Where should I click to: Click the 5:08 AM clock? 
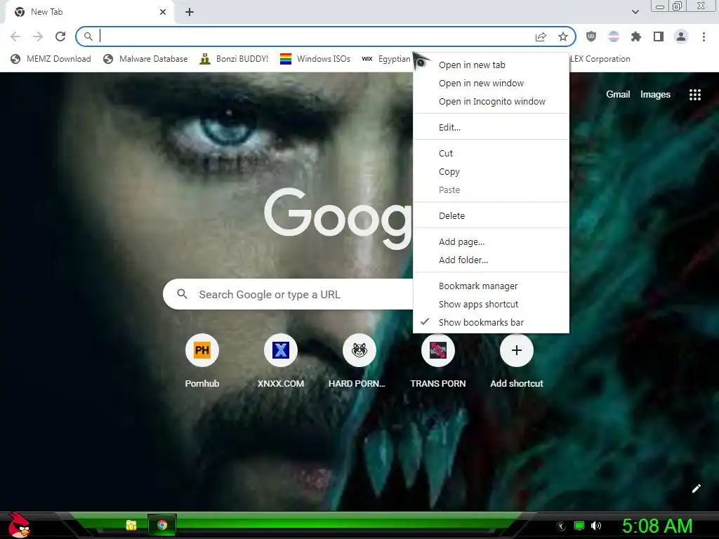[x=657, y=526]
